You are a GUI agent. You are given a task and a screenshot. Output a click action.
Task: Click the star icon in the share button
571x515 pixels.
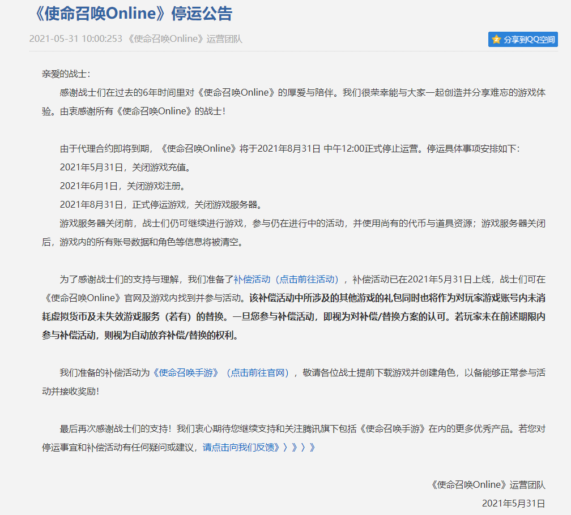496,39
